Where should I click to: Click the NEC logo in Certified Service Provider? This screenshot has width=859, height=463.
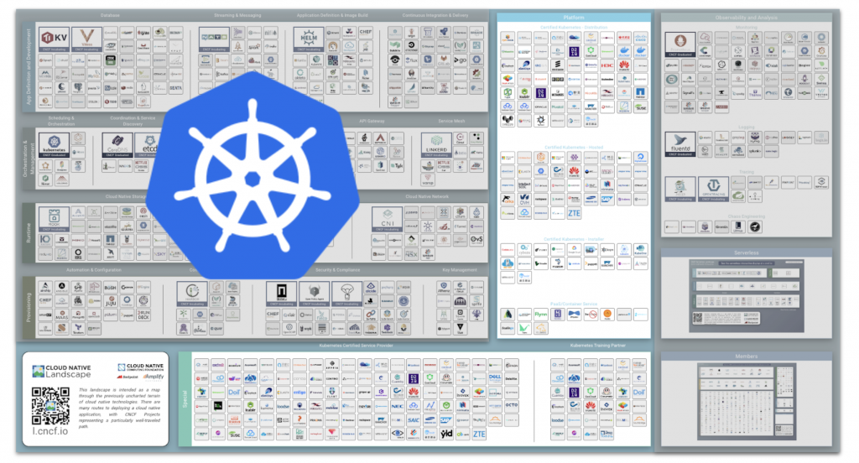(397, 406)
